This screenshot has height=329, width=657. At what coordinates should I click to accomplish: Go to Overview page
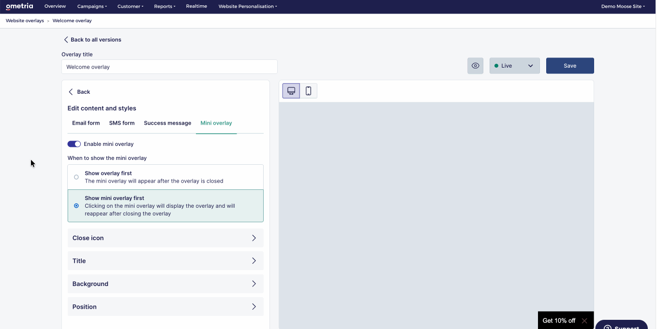(x=55, y=7)
